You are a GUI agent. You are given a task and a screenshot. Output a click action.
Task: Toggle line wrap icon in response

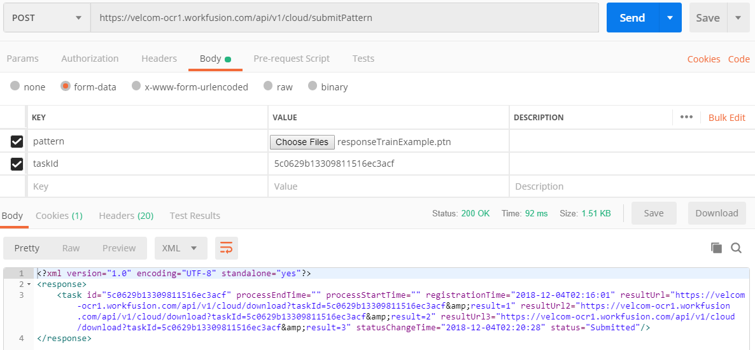[x=226, y=248]
